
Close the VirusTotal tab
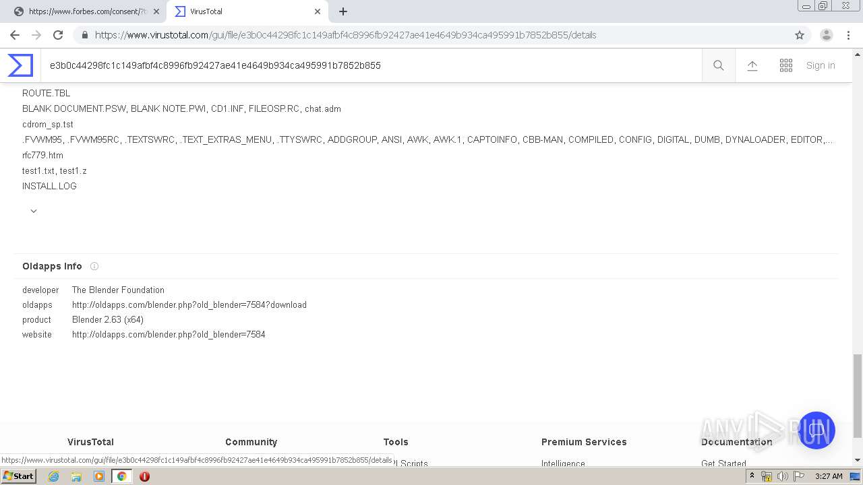318,11
